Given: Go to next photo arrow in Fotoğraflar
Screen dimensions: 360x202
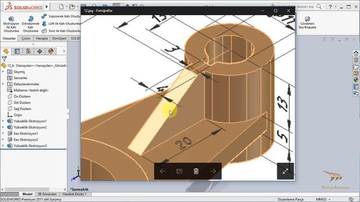Looking at the screenshot, I should (x=213, y=171).
